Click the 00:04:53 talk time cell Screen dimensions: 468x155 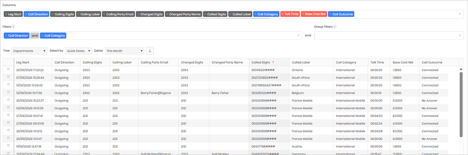coord(379,116)
